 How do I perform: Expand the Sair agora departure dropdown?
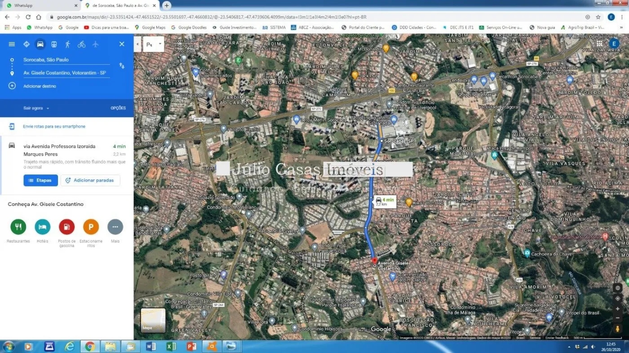pos(36,108)
